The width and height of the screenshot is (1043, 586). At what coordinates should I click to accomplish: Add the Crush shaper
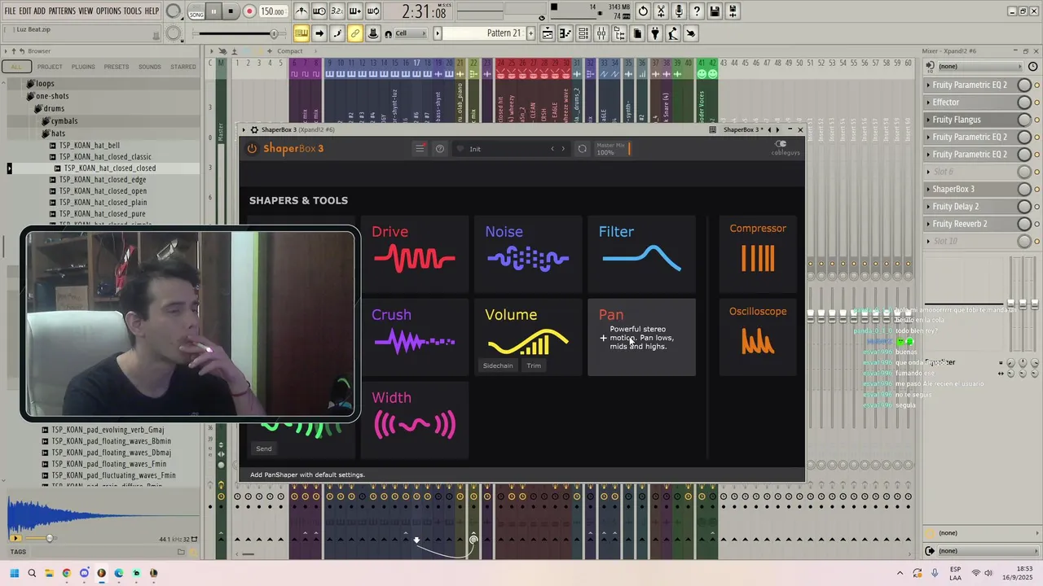(x=415, y=337)
